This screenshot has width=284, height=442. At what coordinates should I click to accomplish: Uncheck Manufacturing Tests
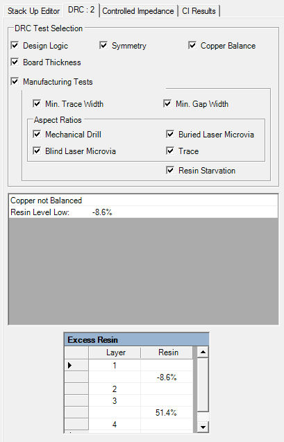[x=15, y=81]
